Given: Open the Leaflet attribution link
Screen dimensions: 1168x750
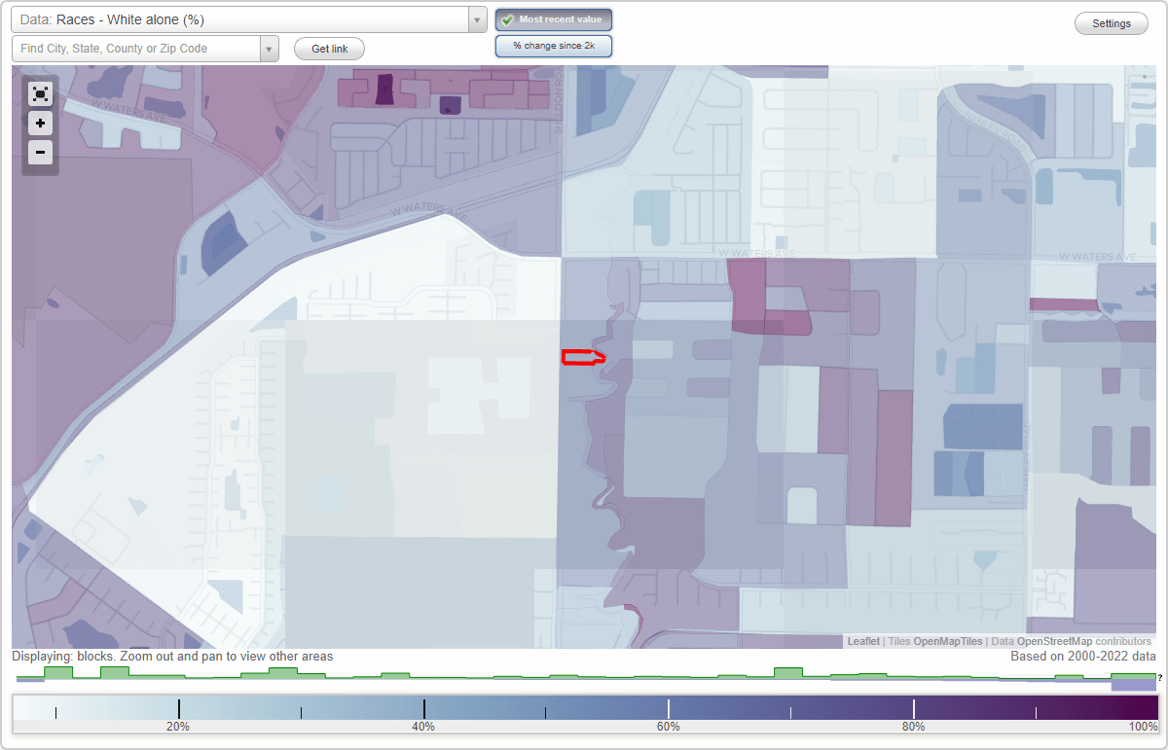Looking at the screenshot, I should pos(863,641).
